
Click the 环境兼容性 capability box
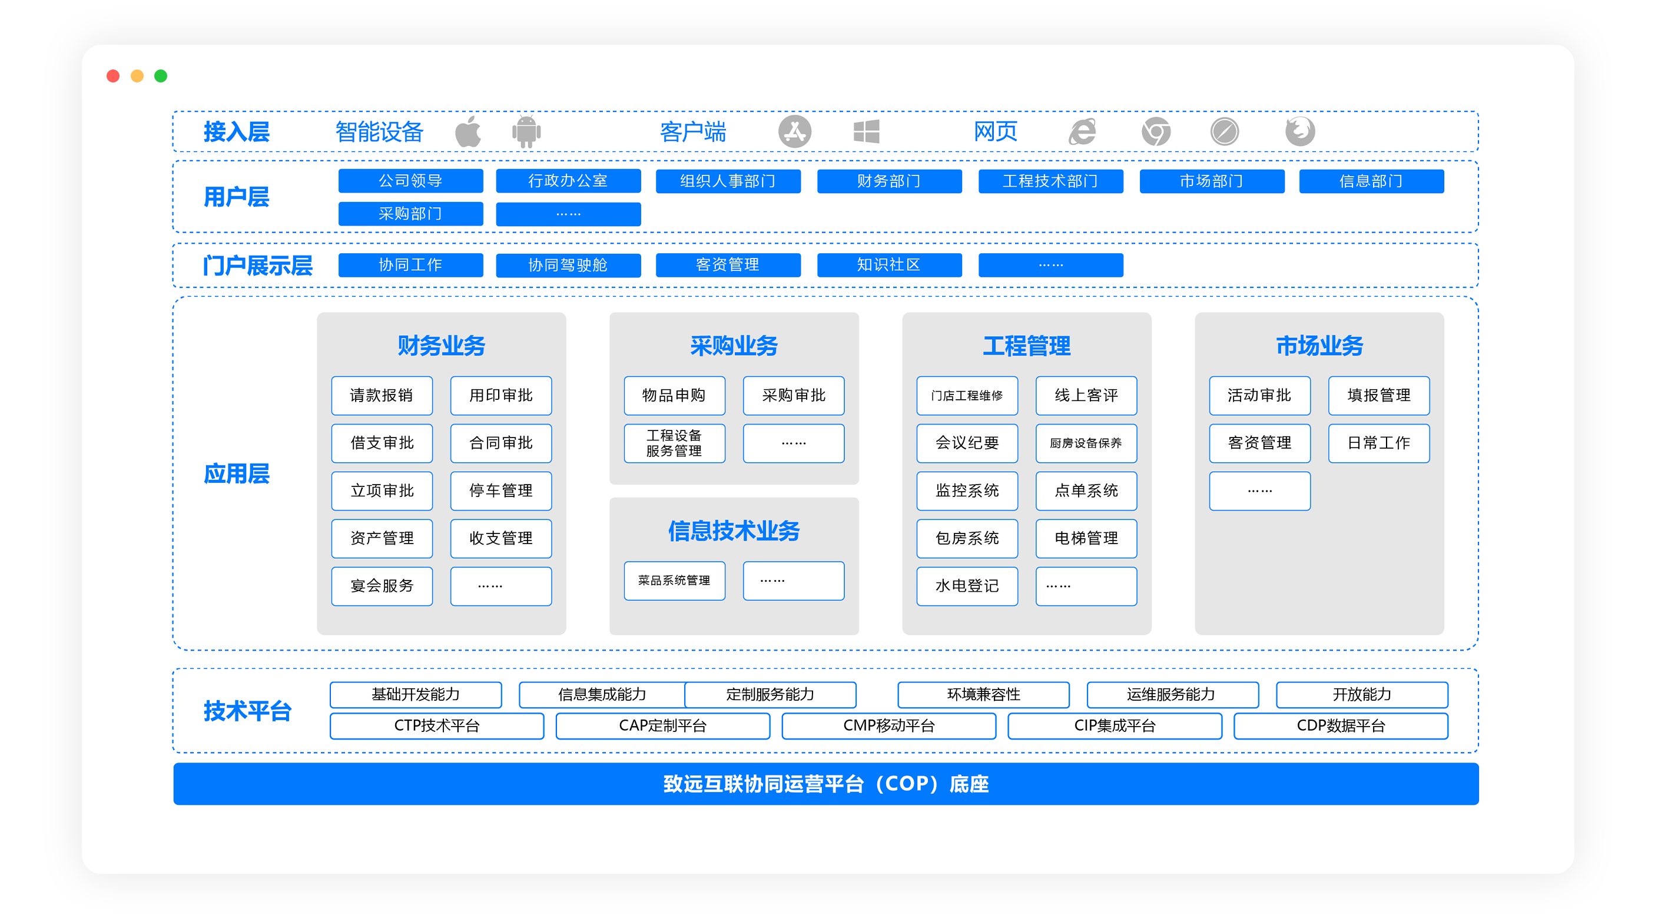(983, 694)
